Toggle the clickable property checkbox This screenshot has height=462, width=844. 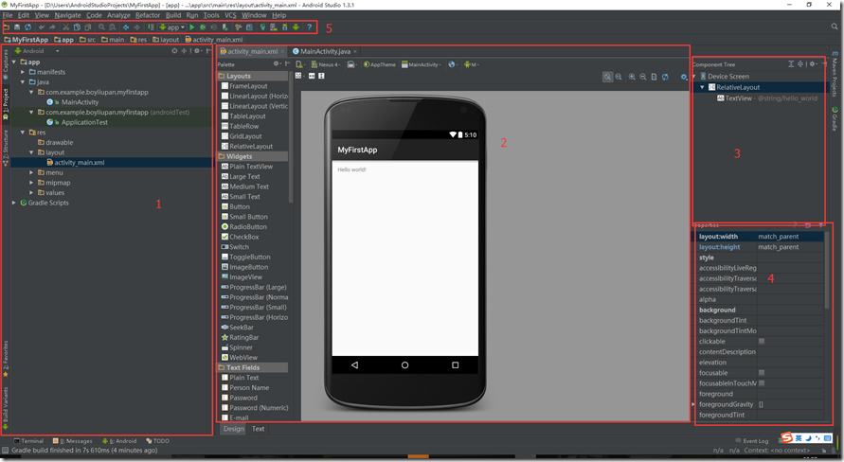tap(762, 342)
